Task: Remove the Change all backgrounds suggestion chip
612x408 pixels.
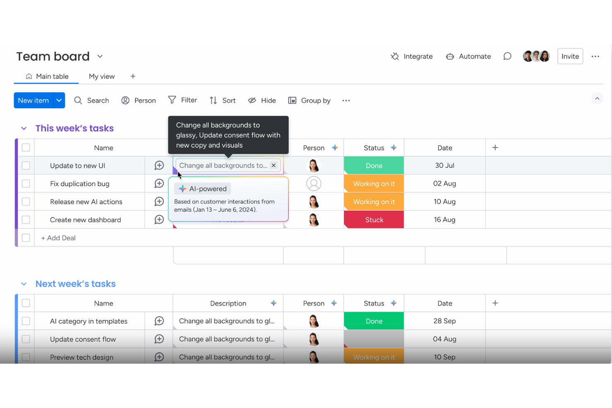Action: (273, 165)
